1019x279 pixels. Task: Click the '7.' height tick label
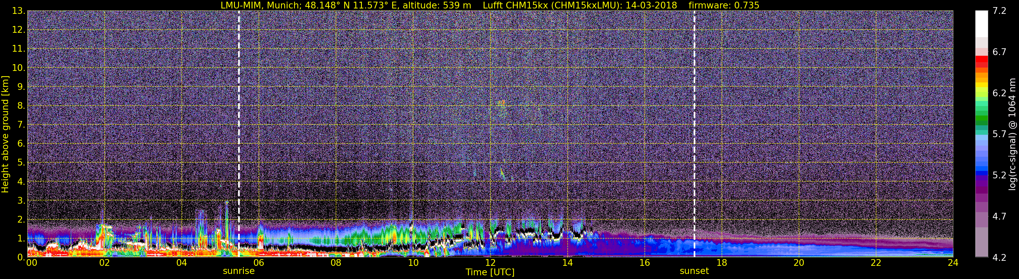pos(21,125)
